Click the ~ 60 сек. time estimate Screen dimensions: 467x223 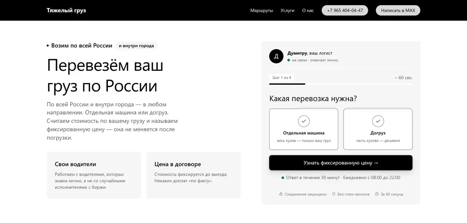coord(404,78)
